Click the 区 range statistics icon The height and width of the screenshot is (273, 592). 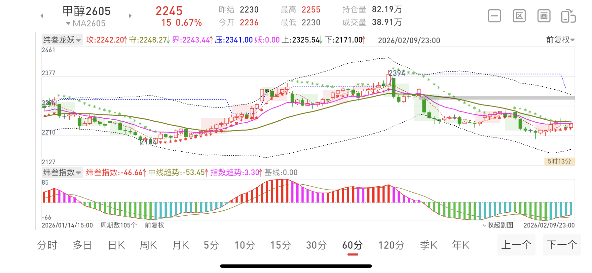519,16
